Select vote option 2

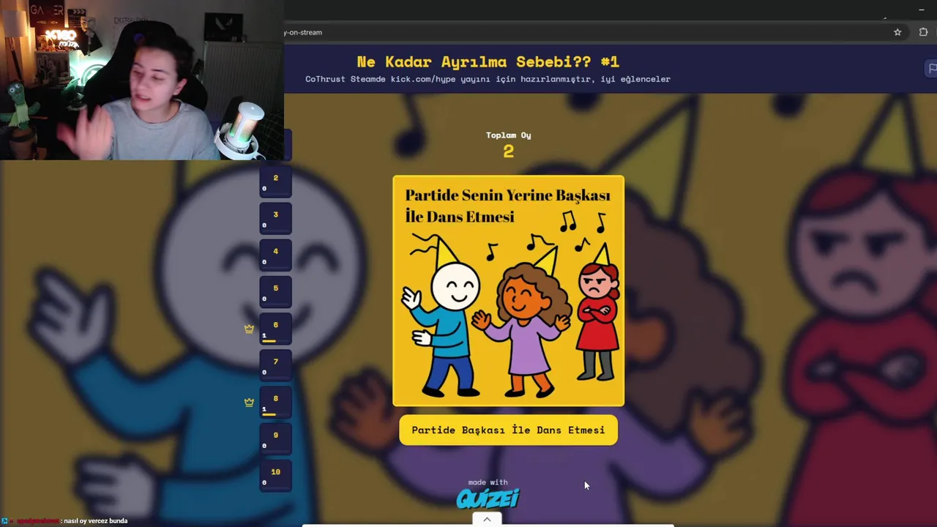tap(276, 182)
